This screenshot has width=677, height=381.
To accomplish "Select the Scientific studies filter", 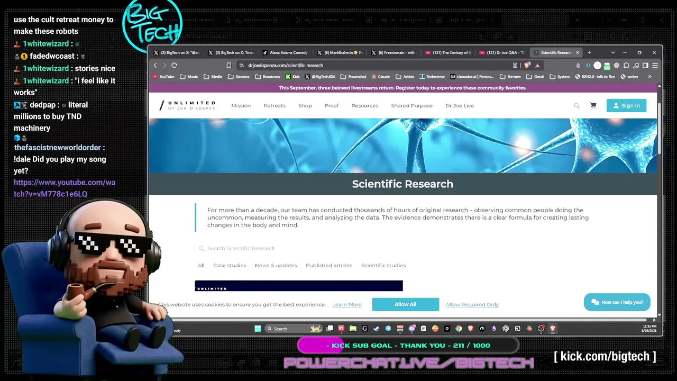I will click(x=383, y=266).
